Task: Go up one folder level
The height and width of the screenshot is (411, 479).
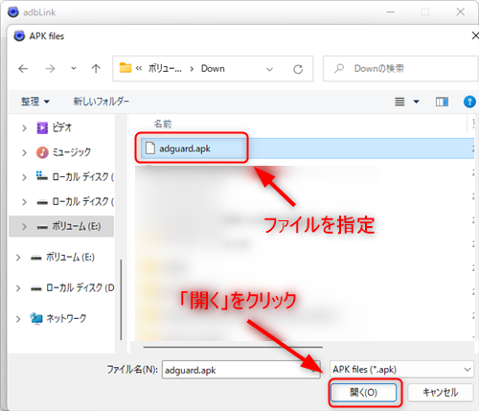Action: (x=96, y=69)
